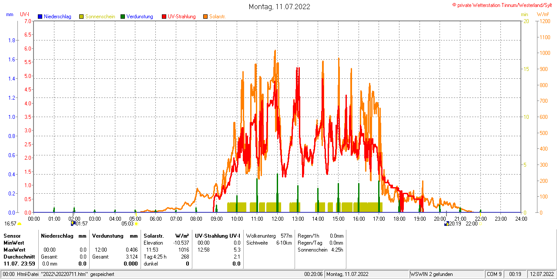Click the 00:20:06 status bar time
The image size is (557, 279).
coord(313,274)
